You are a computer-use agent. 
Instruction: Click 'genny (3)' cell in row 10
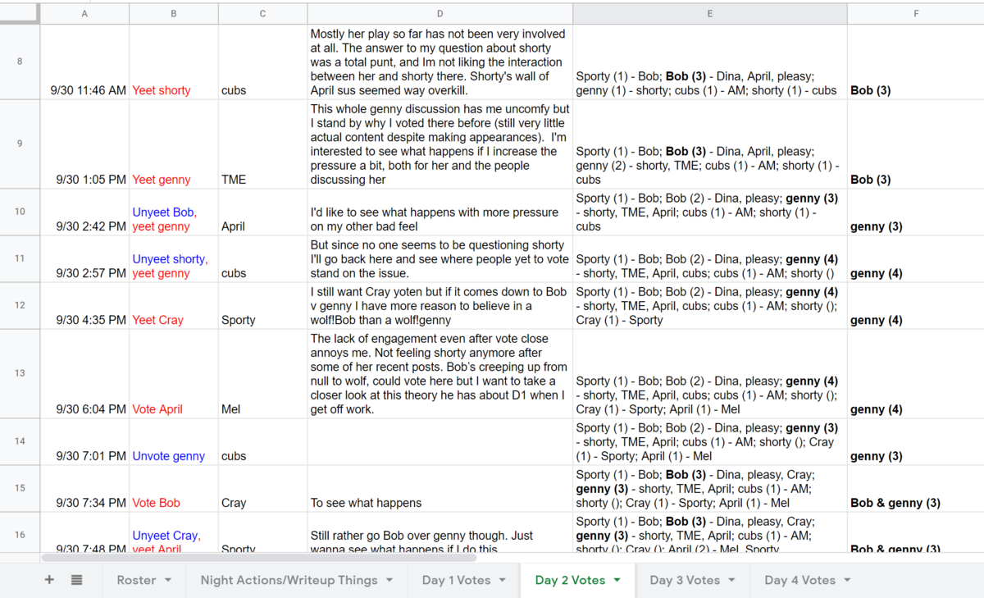coord(916,212)
